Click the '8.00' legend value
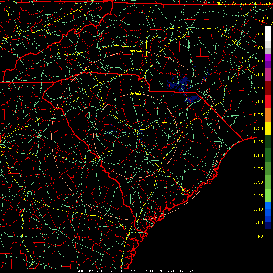 click(x=258, y=34)
